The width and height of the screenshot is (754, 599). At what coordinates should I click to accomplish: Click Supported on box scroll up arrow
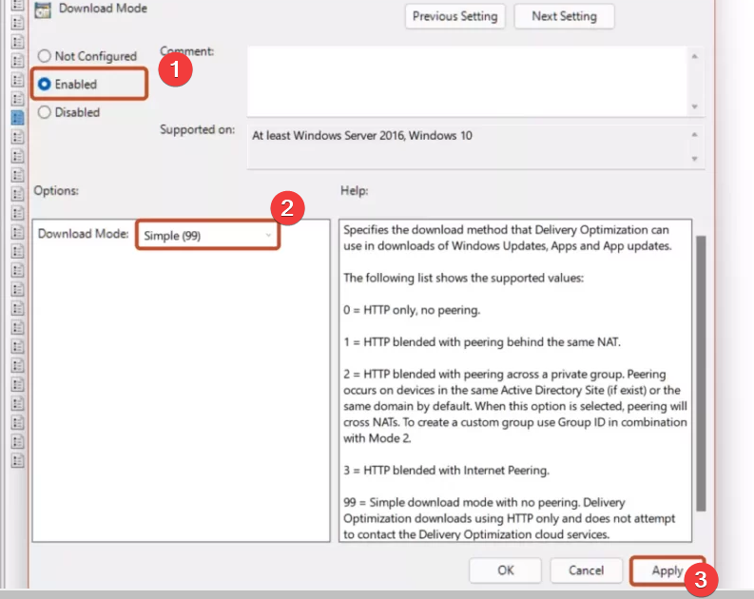694,135
